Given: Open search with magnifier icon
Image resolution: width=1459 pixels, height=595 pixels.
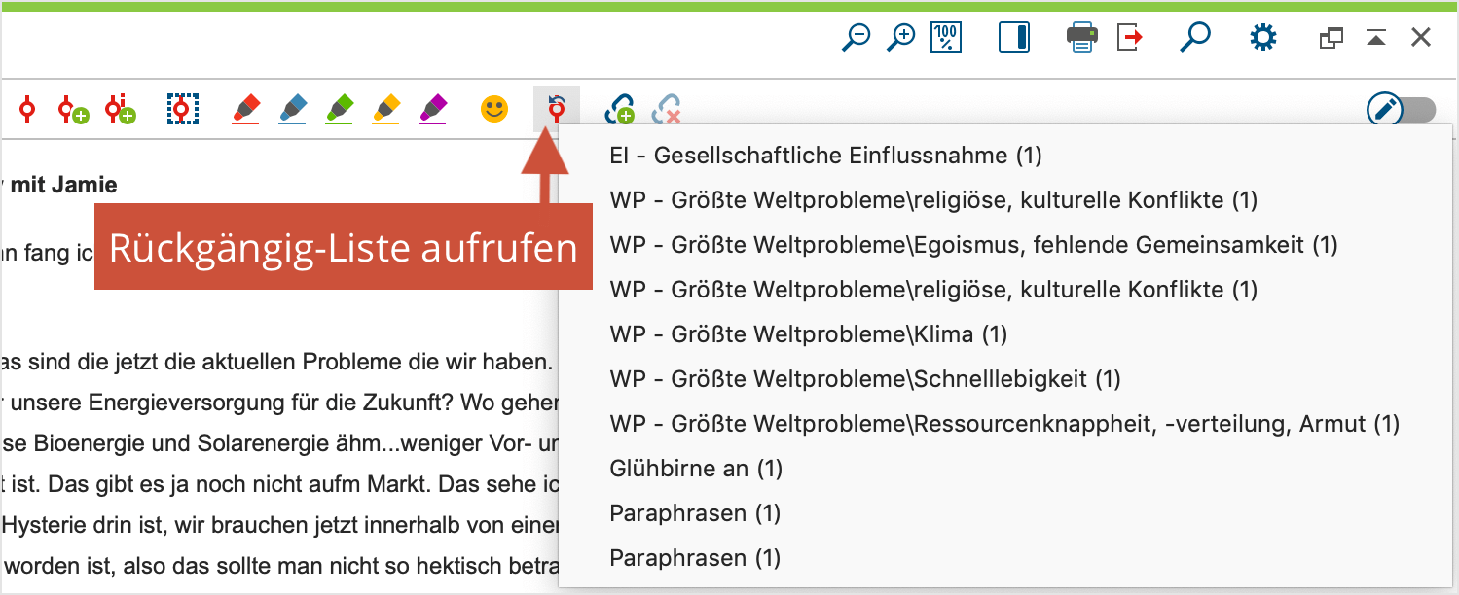Looking at the screenshot, I should [x=1194, y=38].
